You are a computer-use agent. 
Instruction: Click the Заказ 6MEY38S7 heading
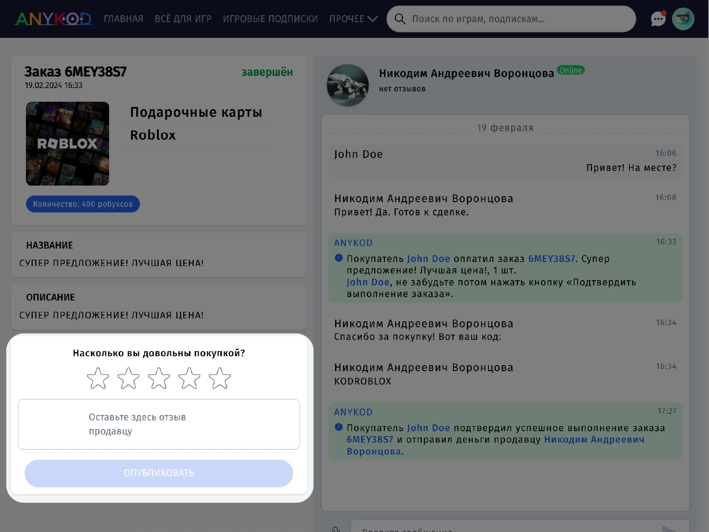pos(75,72)
